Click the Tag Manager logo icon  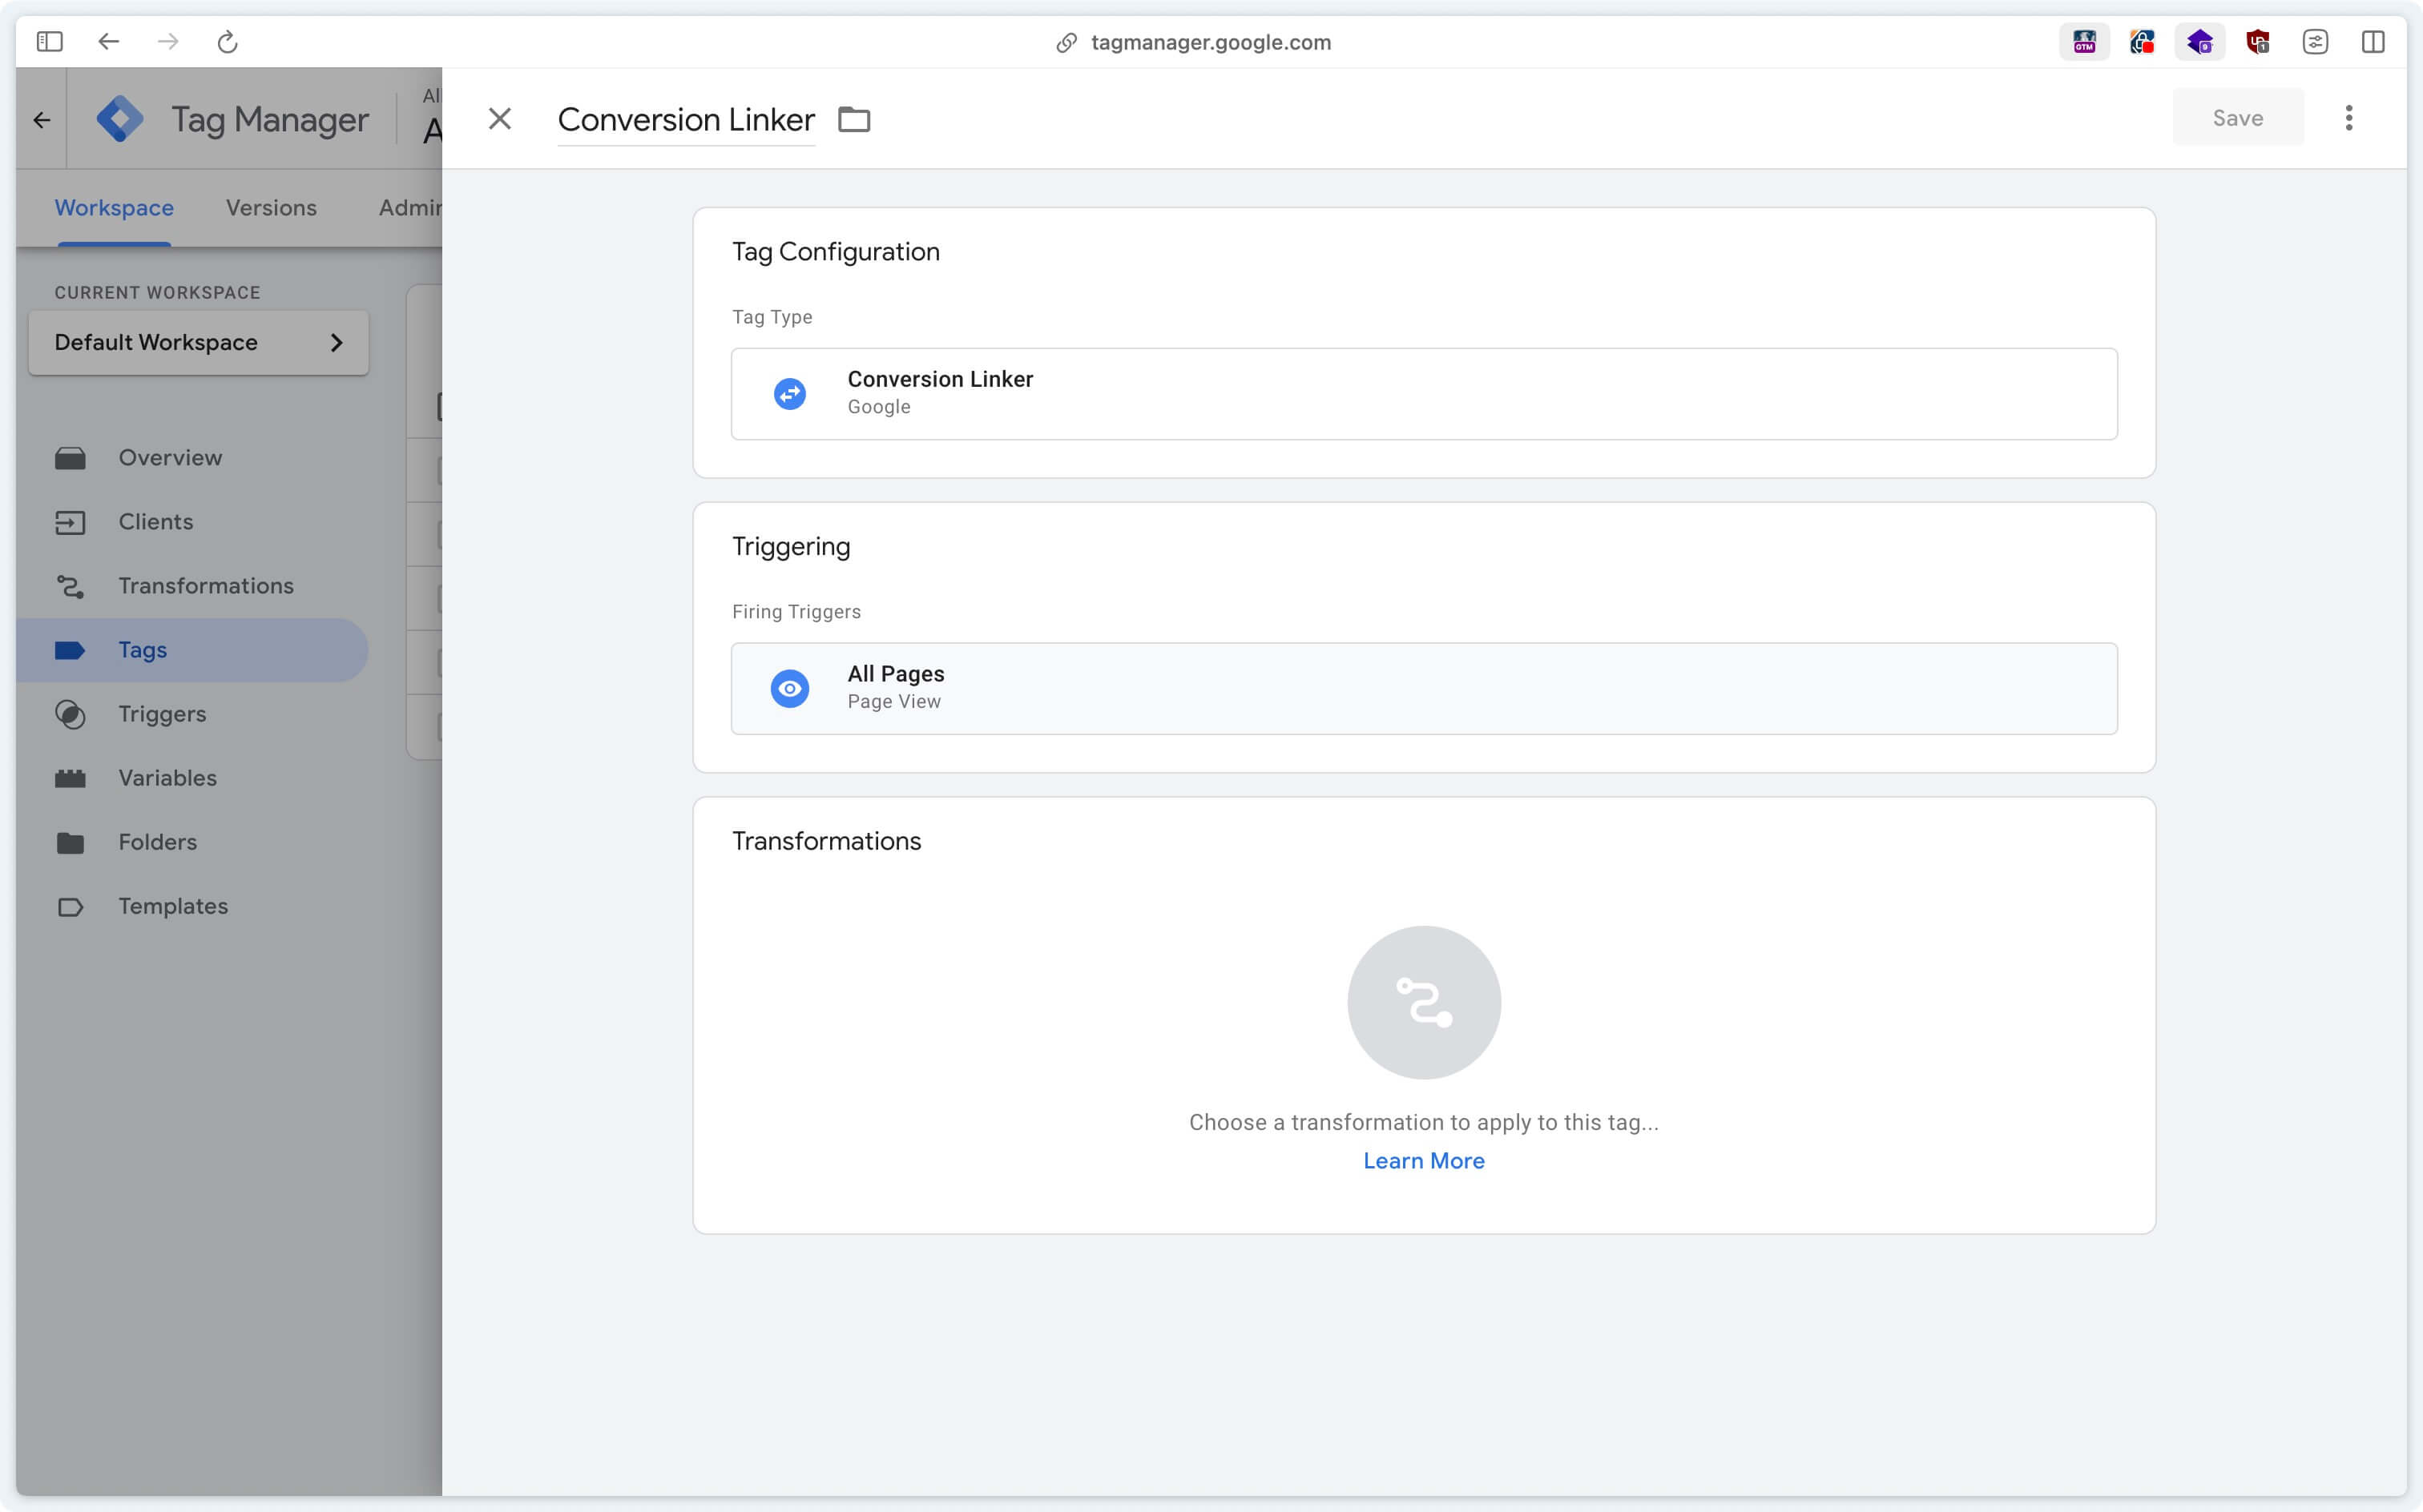120,119
